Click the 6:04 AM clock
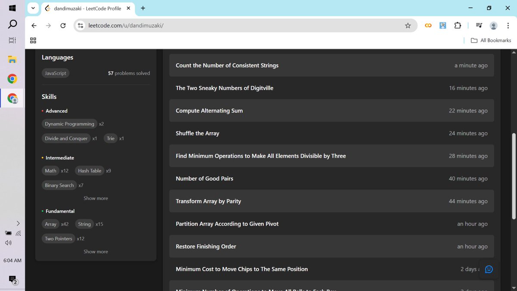 pyautogui.click(x=12, y=260)
